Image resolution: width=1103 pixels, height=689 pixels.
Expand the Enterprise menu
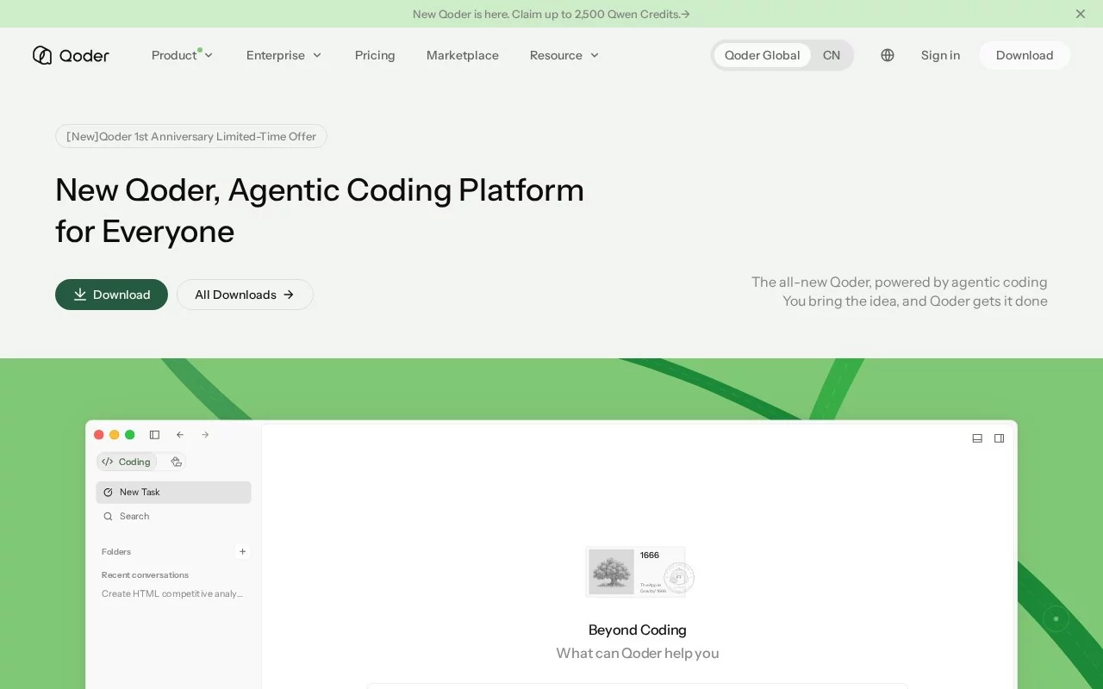point(284,55)
